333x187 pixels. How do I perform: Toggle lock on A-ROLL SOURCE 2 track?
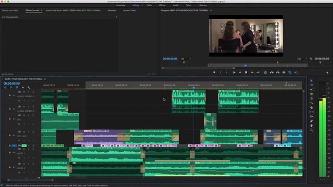9,109
